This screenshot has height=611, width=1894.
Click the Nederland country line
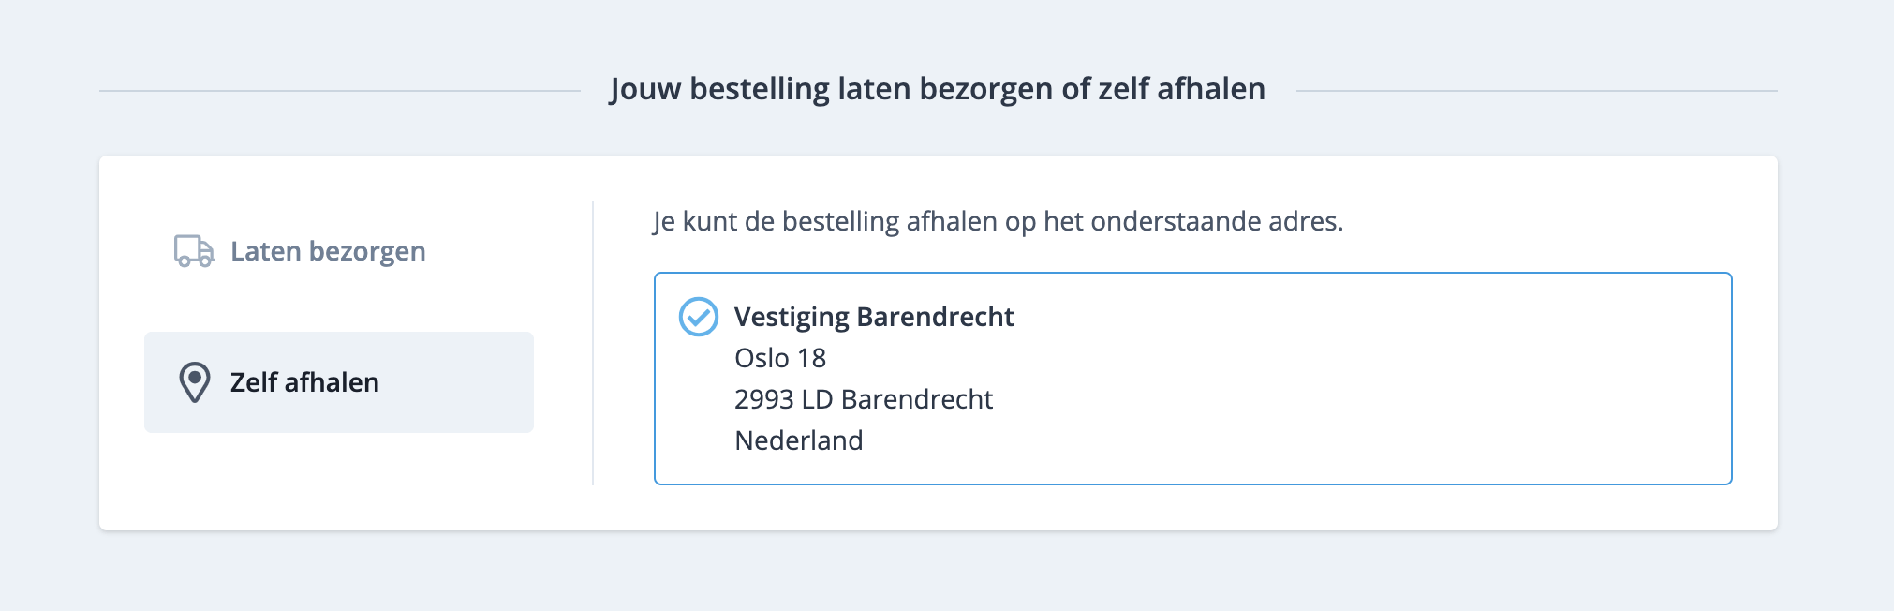pos(798,440)
